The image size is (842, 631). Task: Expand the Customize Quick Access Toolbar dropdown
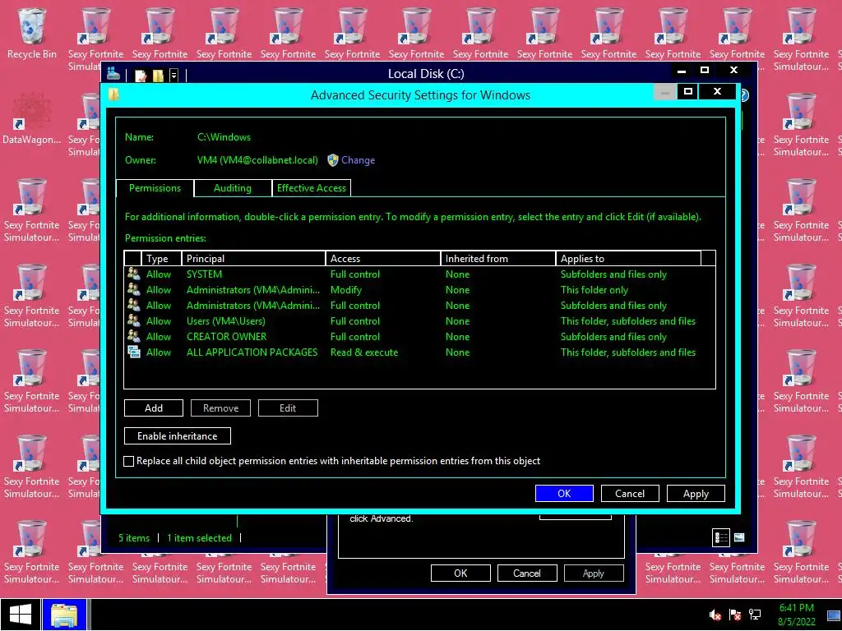[173, 76]
